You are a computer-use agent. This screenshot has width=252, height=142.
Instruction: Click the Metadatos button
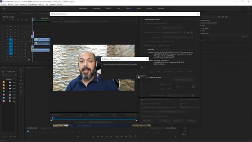tap(147, 121)
